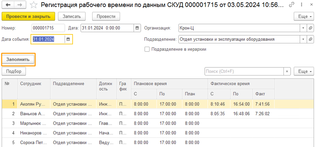This screenshot has width=316, height=147.
Task: Expand the Организация dropdown list
Action: pos(303,28)
